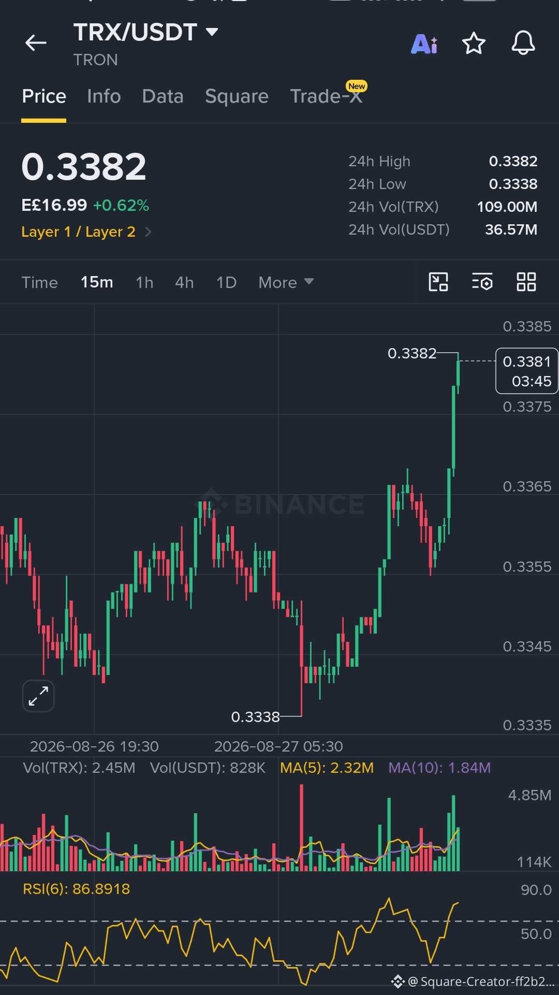Select the 4h interval
The image size is (559, 995).
[184, 282]
